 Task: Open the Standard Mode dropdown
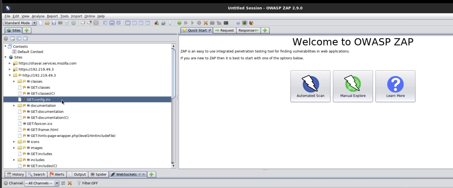pyautogui.click(x=34, y=23)
